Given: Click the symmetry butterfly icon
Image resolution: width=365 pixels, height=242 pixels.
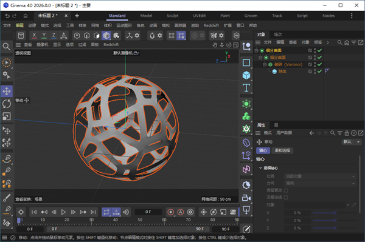Looking at the screenshot, I should [x=214, y=36].
